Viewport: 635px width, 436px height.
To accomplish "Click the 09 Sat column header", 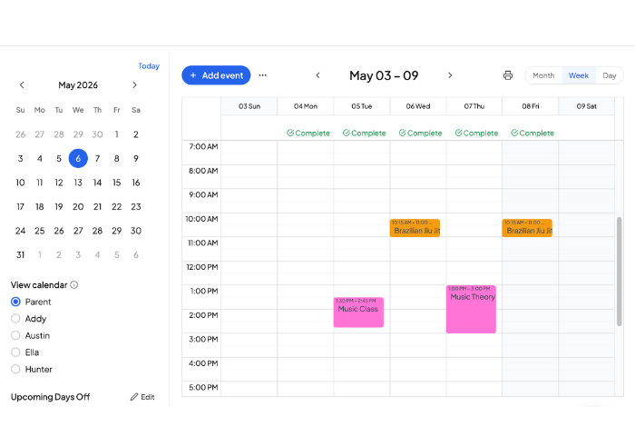I will tap(586, 106).
